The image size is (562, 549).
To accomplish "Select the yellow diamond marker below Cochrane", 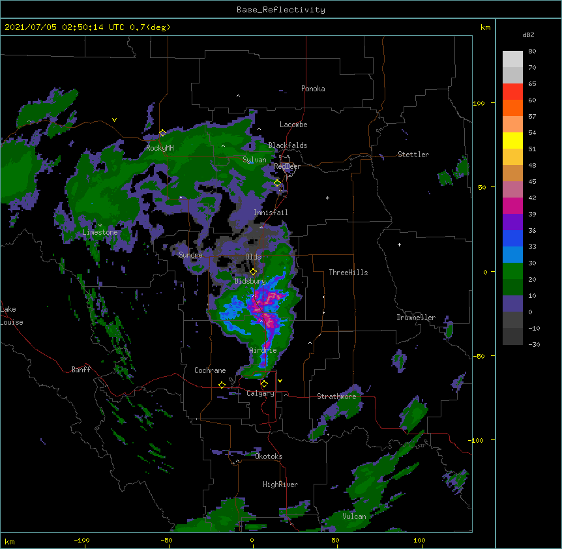I will (222, 385).
